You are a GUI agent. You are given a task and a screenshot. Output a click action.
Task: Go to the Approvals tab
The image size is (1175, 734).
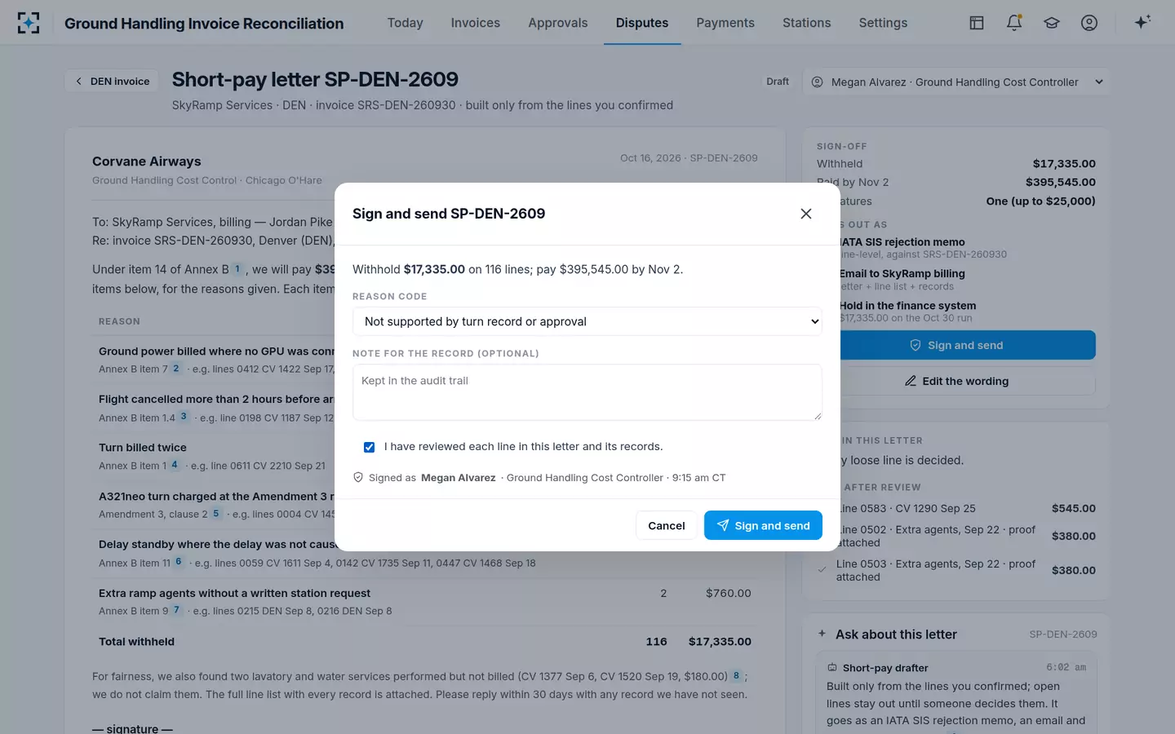pos(558,23)
